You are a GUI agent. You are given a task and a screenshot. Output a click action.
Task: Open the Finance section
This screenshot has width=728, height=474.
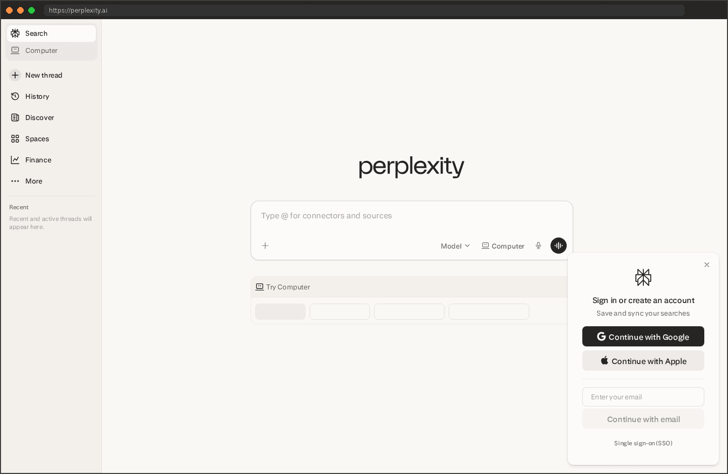[38, 160]
